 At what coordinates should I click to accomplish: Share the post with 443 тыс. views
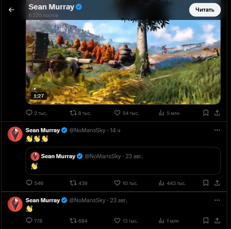[217, 183]
